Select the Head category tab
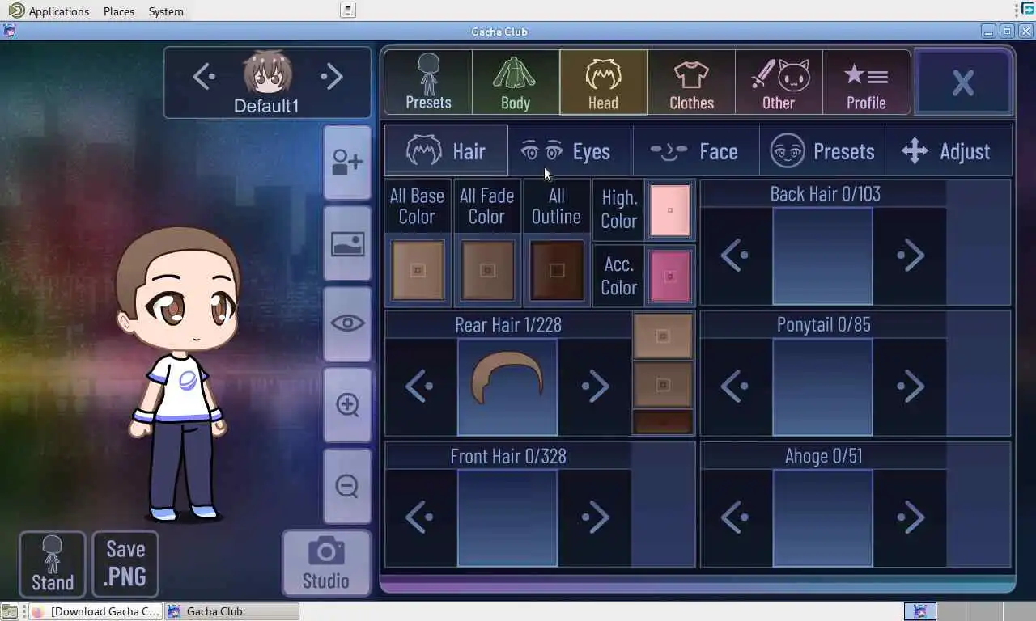 point(603,82)
